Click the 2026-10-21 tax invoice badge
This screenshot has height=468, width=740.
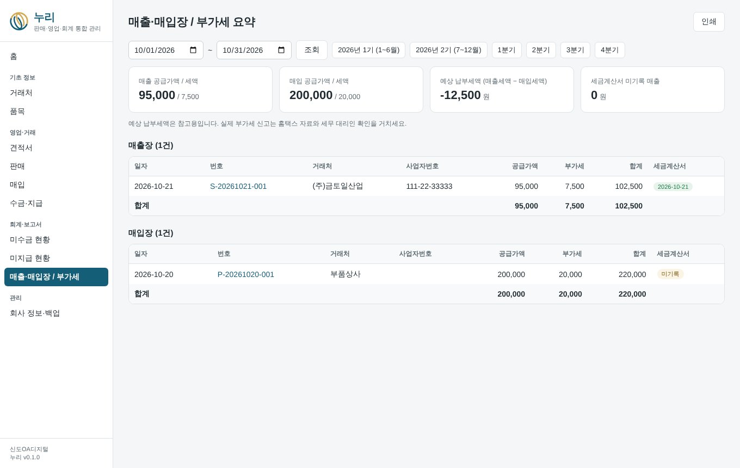[673, 187]
